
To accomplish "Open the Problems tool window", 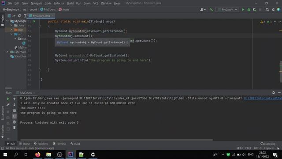I will (41, 144).
